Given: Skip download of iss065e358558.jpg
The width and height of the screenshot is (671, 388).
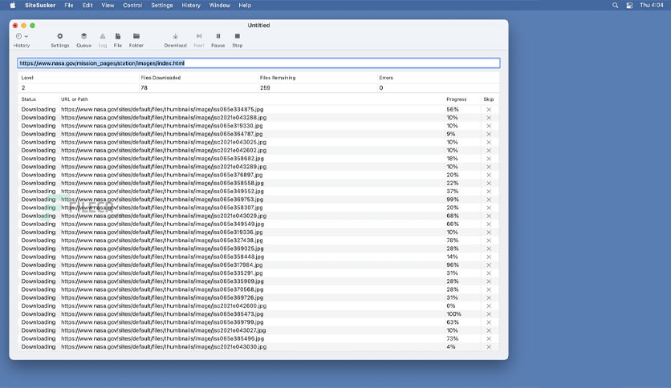Looking at the screenshot, I should pyautogui.click(x=489, y=183).
